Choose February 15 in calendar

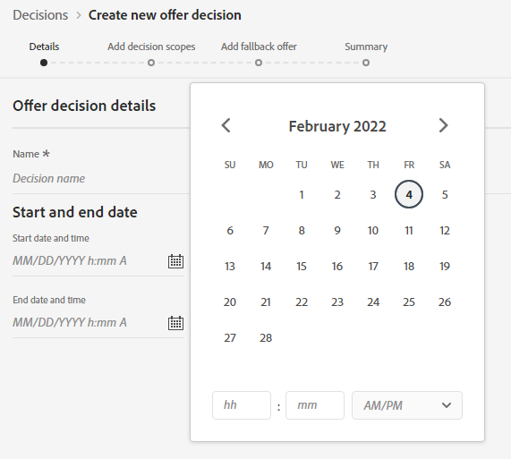point(302,266)
